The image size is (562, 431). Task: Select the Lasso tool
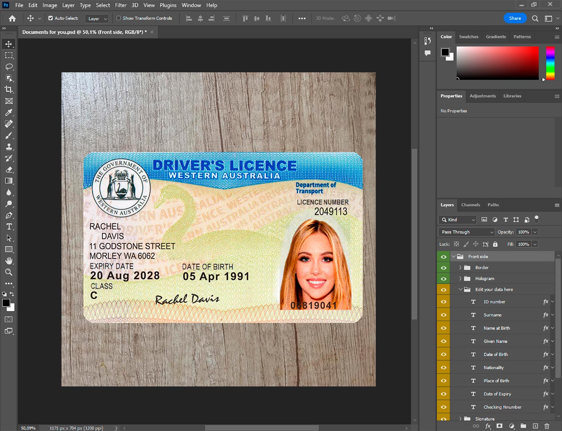click(9, 67)
